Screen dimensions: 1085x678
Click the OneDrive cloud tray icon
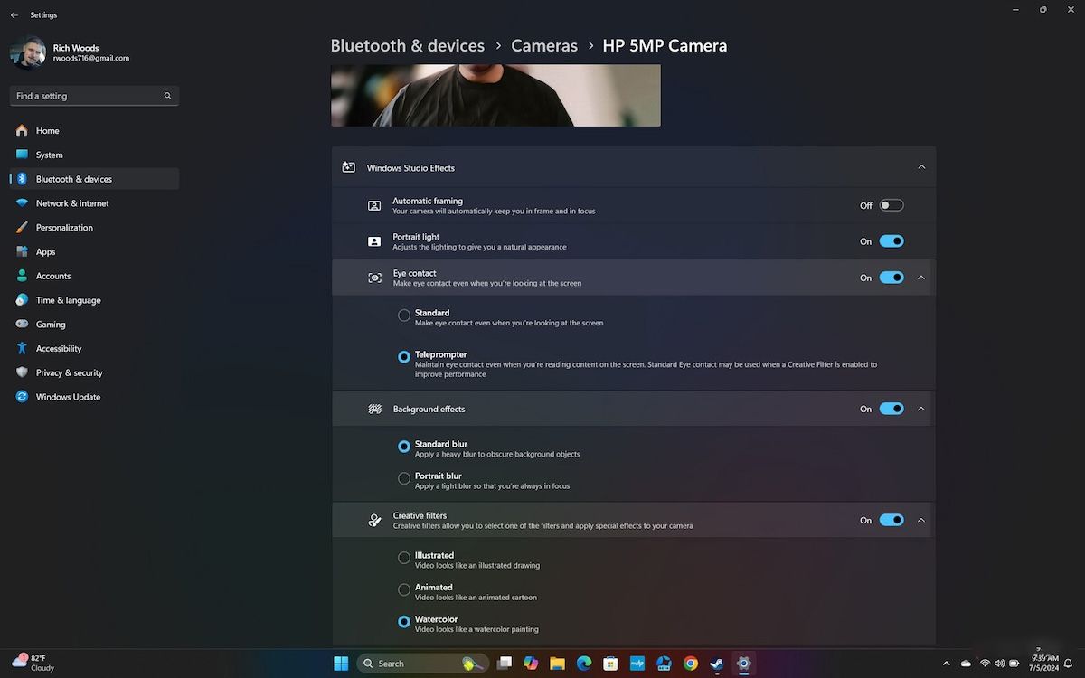click(966, 664)
